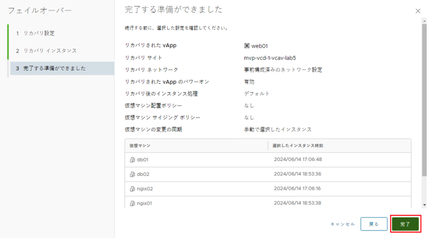This screenshot has width=430, height=238.
Task: Go to step 1 リカバリ設定
Action: click(35, 33)
